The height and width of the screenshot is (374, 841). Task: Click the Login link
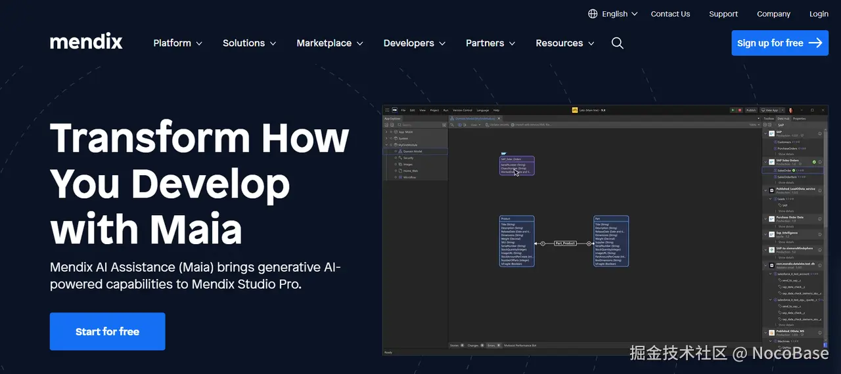(x=819, y=14)
